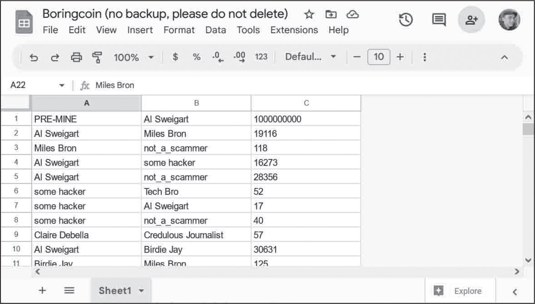Open the Format menu
The height and width of the screenshot is (304, 535).
(x=179, y=30)
